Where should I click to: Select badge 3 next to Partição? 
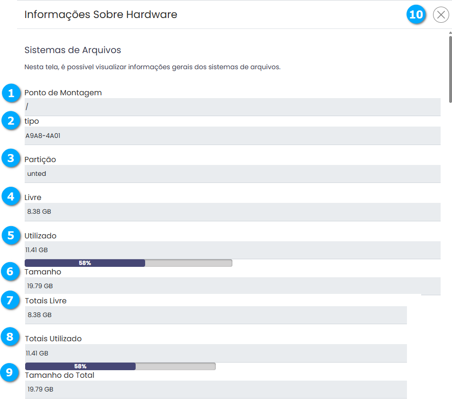click(x=11, y=158)
